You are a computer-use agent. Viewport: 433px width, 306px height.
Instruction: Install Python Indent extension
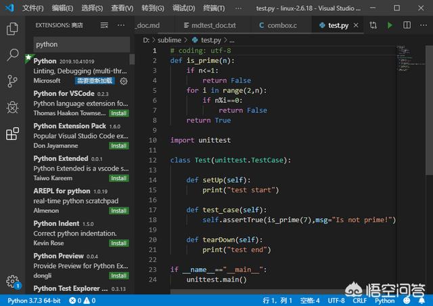[119, 243]
